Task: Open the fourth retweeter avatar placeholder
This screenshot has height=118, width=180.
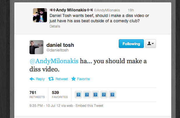Action: coord(104,95)
